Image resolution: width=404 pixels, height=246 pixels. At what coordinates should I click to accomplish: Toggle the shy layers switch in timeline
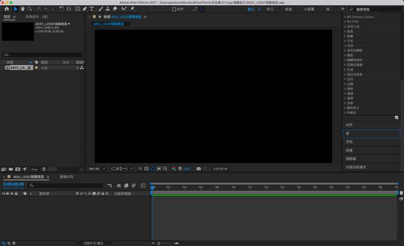tap(119, 185)
